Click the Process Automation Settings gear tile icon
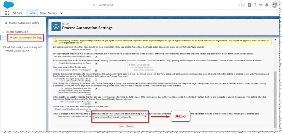Image resolution: width=282 pixels, height=134 pixels. [x=56, y=27]
